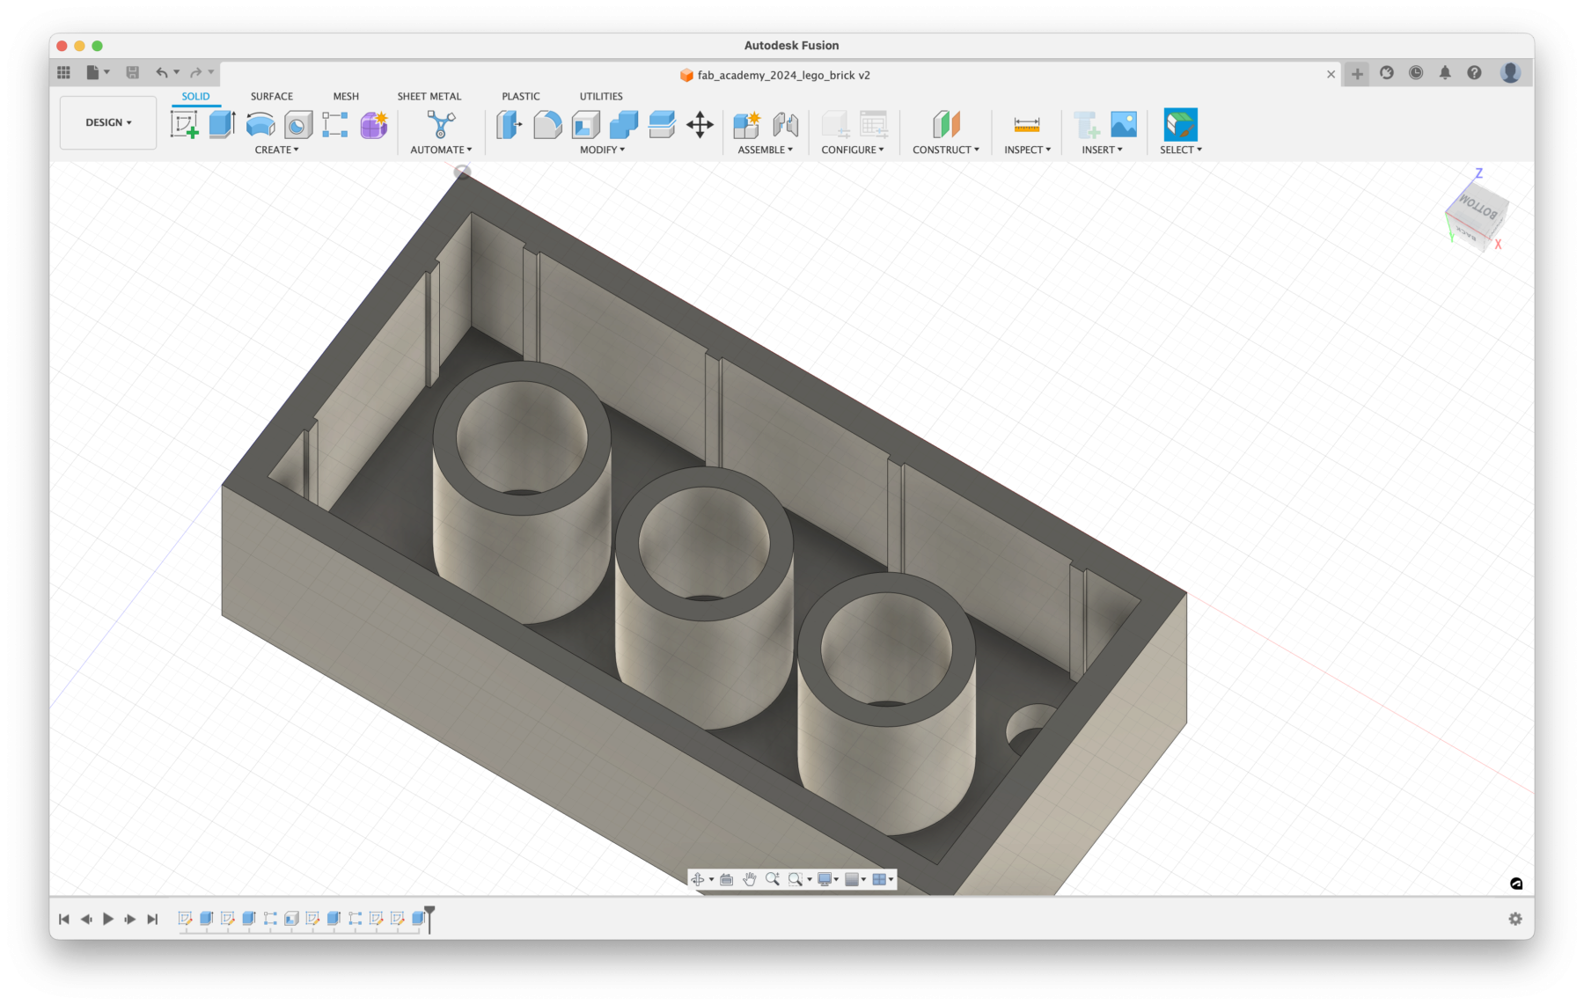Choose the Extrude tool in Create
Screen dimensions: 1584x1005
[x=222, y=125]
